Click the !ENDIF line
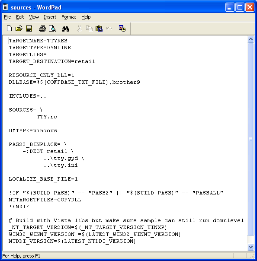Screen dimensions: 257x261 coord(19,207)
